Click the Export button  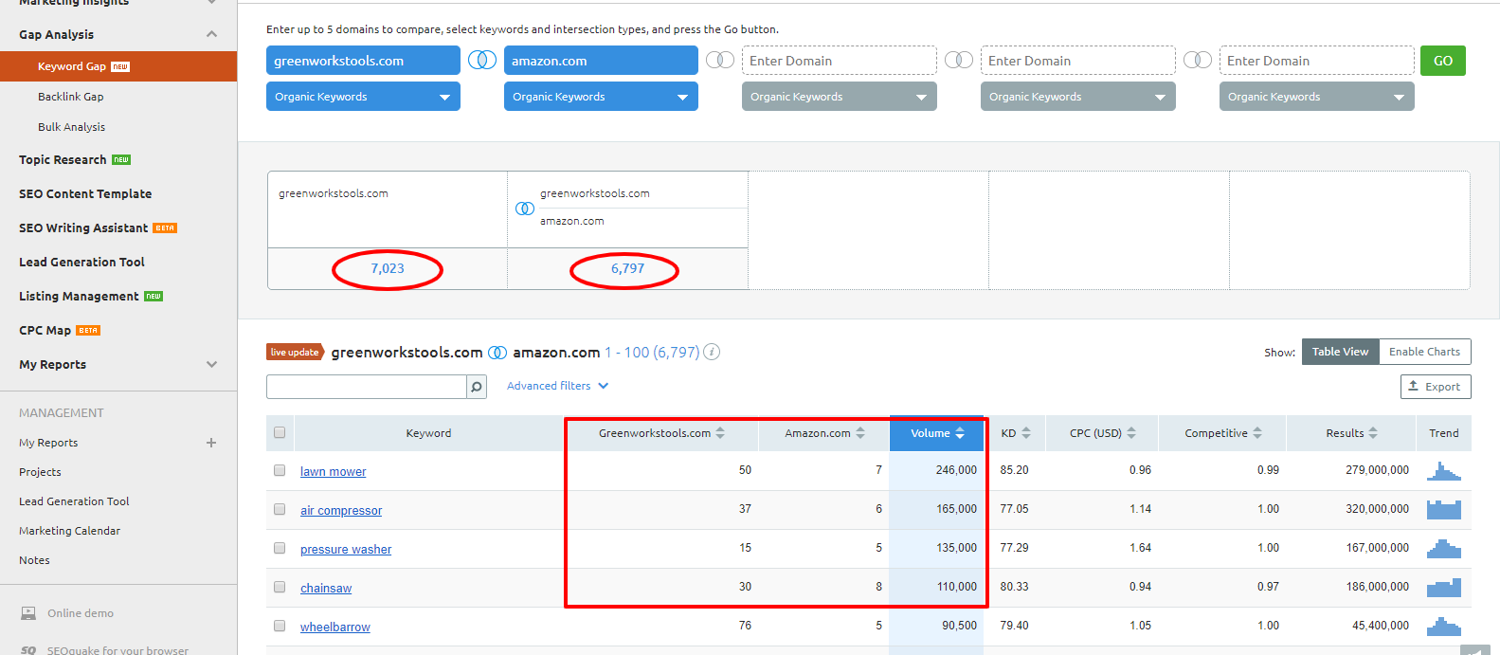click(x=1435, y=387)
